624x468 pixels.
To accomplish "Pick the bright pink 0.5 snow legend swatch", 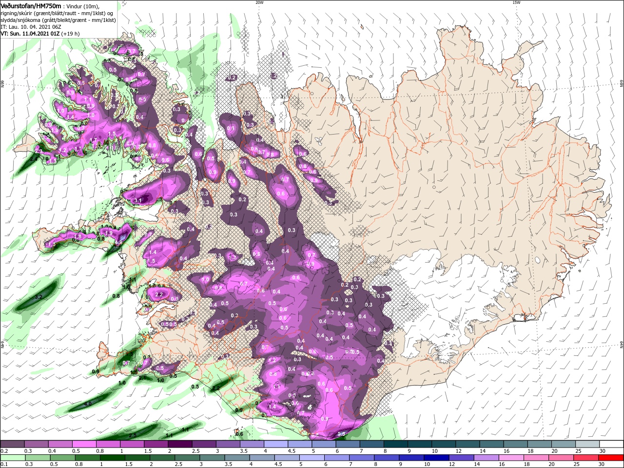I will pyautogui.click(x=84, y=444).
